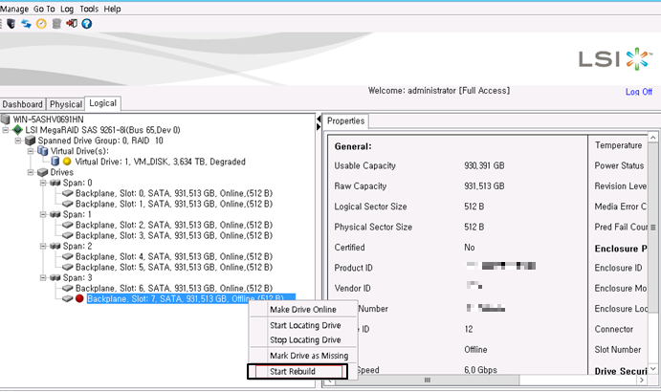The image size is (661, 392).
Task: Click the Span: 0 icon
Action: (55, 183)
